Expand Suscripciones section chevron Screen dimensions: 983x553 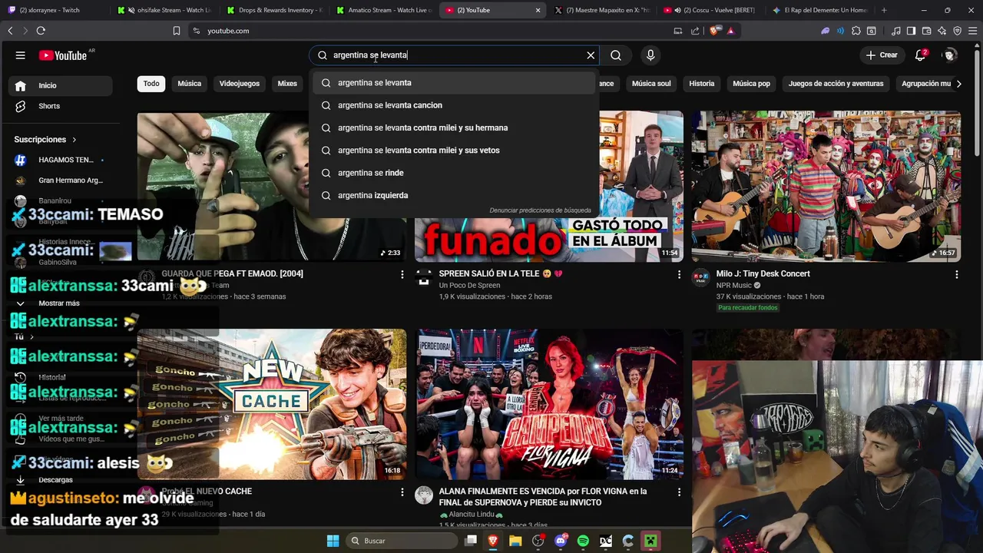click(74, 140)
